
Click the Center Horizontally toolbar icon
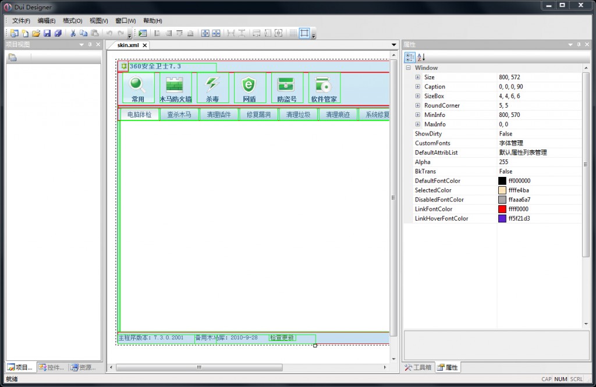[x=217, y=33]
